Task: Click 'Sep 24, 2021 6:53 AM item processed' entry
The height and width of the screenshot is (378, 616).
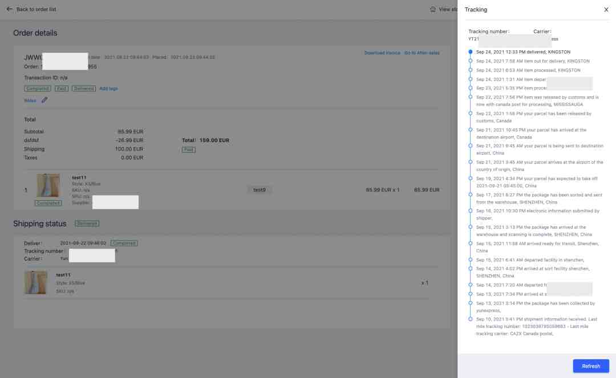Action: [528, 70]
